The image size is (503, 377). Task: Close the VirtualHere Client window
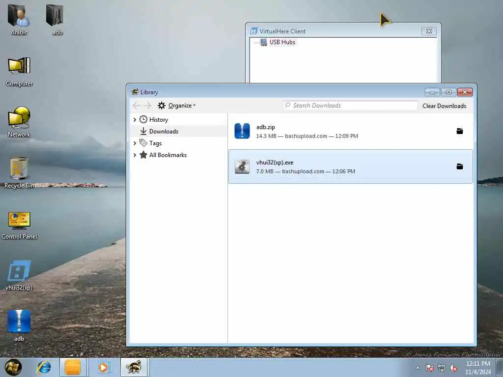(x=429, y=31)
